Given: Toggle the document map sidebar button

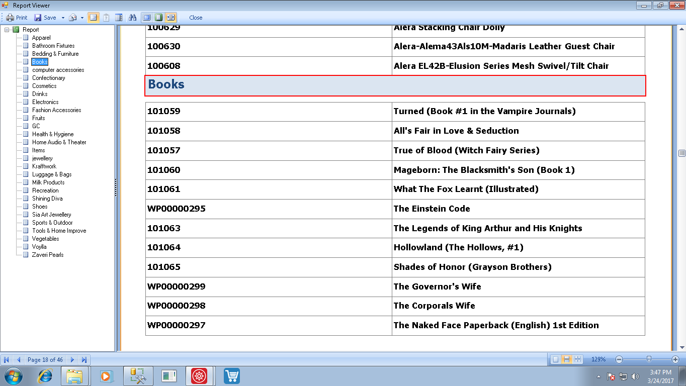Looking at the screenshot, I should click(93, 18).
